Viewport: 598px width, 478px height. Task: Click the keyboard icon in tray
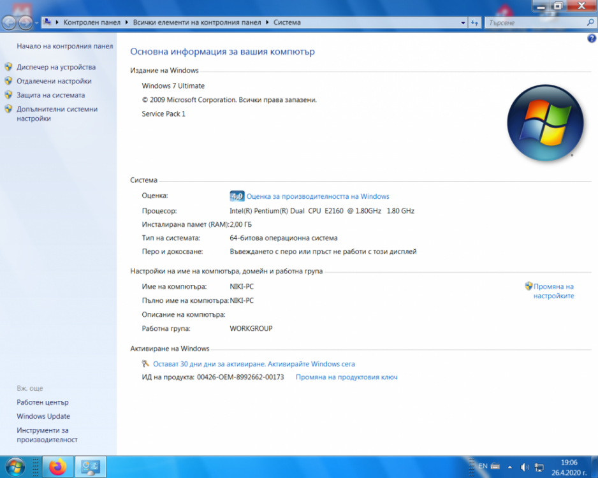point(495,466)
